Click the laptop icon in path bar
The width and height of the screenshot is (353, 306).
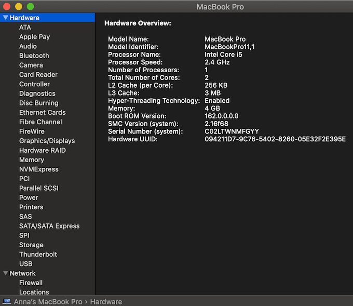click(x=7, y=301)
